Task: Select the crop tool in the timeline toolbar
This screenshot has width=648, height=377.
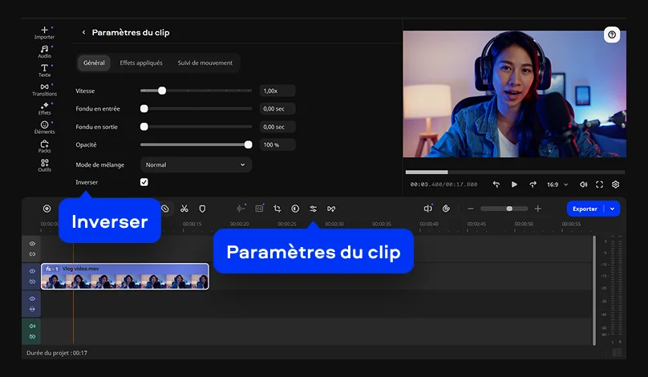Action: 277,209
